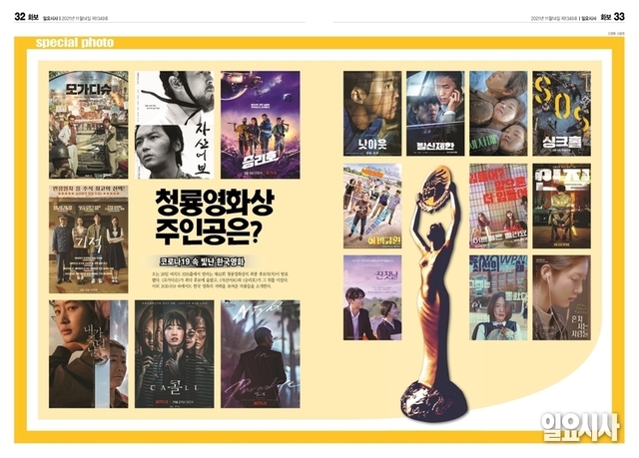
Task: Select the subheading 코로나19 속 빛난 한국영화
Action: (202, 261)
